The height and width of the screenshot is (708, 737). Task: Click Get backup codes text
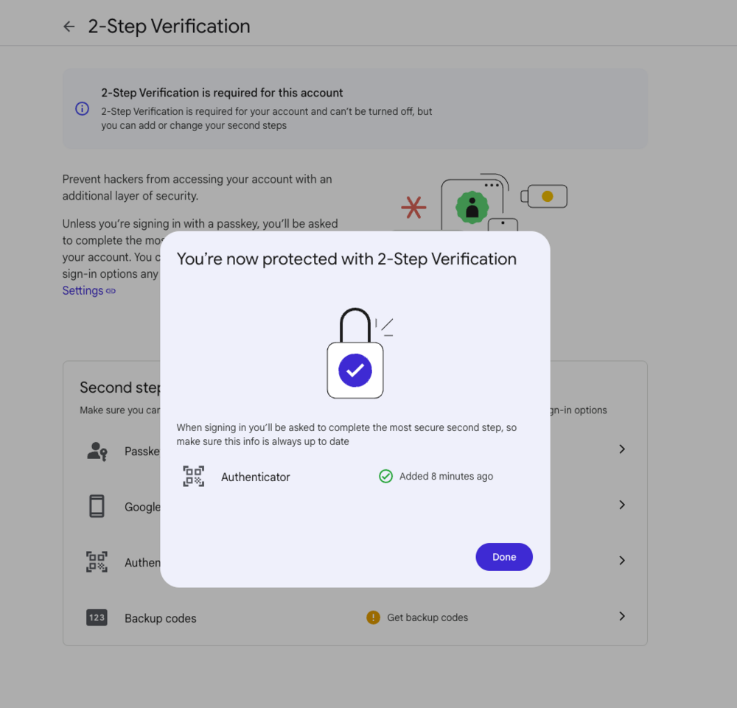pos(427,618)
